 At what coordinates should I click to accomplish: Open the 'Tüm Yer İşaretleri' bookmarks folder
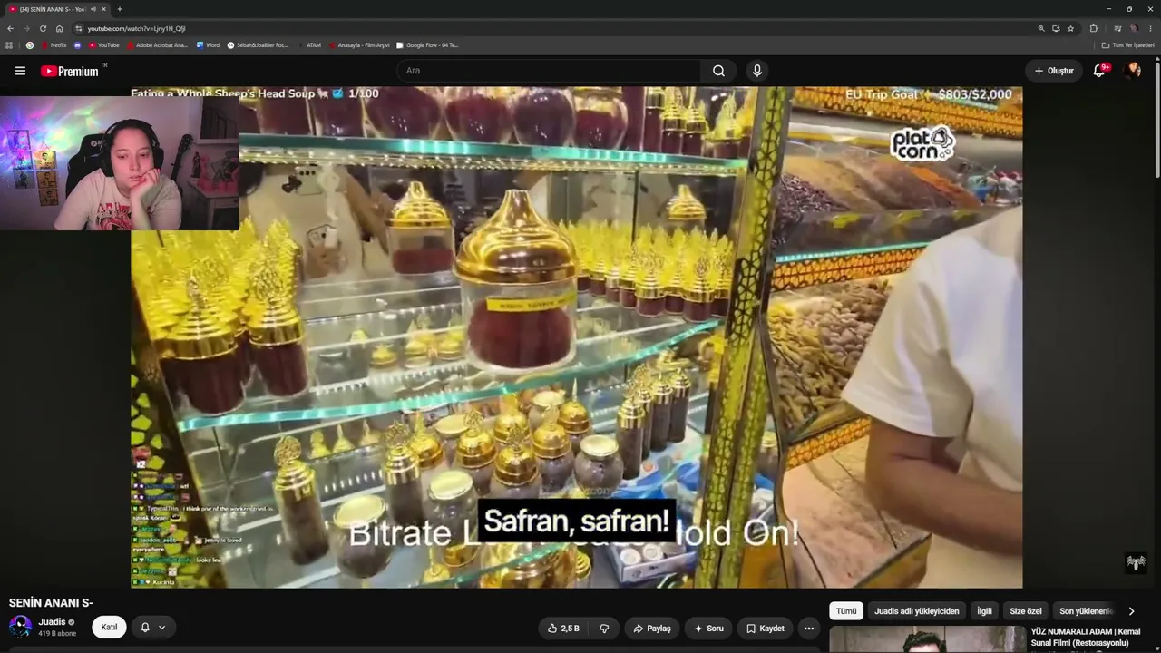(1127, 45)
